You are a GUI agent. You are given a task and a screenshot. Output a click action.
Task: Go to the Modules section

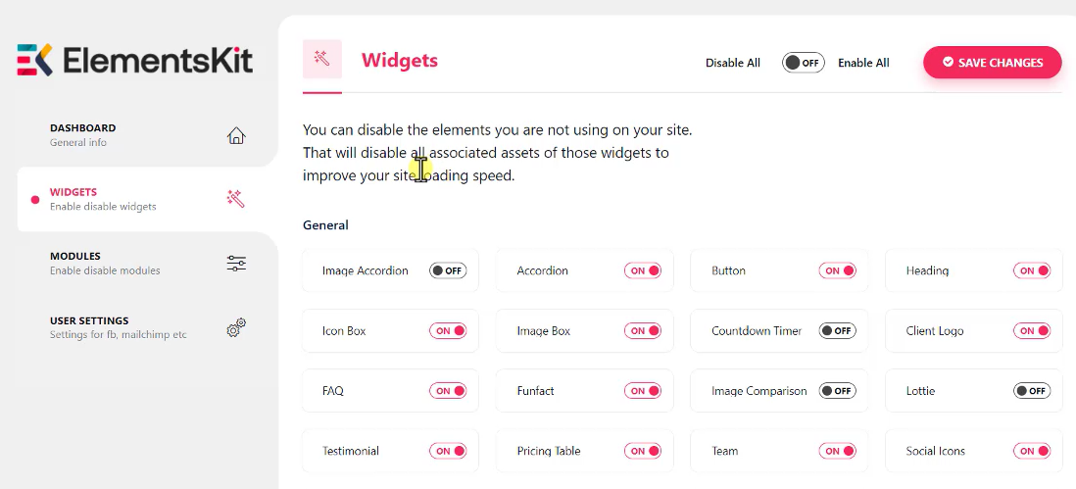click(75, 263)
